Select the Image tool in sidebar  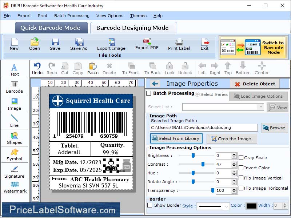[x=15, y=104]
